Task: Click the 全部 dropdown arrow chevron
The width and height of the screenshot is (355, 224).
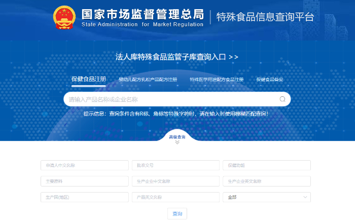Action: tap(305, 197)
